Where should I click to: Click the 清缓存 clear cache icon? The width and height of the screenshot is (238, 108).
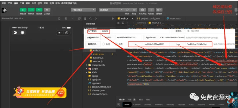[x=159, y=9]
